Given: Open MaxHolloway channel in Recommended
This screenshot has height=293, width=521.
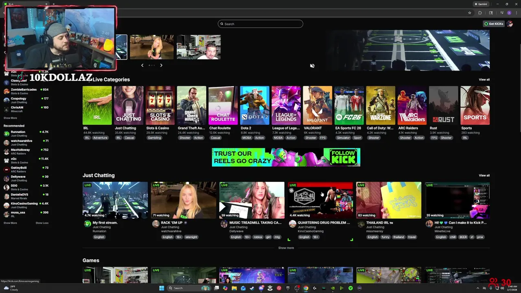Looking at the screenshot, I should (x=26, y=151).
